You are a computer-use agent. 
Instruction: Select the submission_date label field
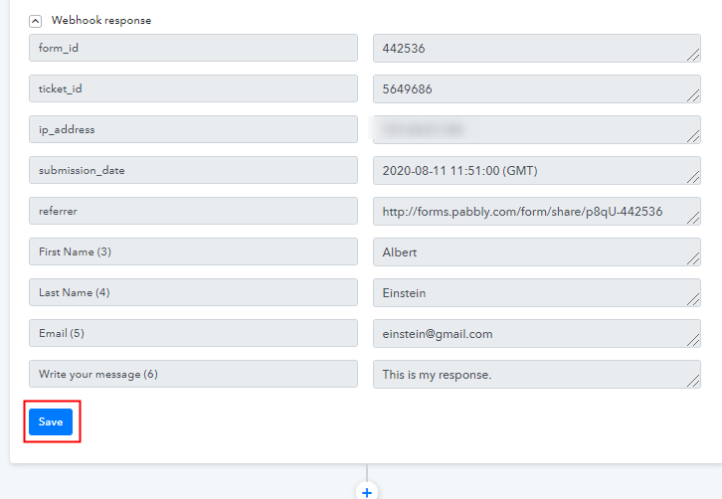pyautogui.click(x=193, y=170)
